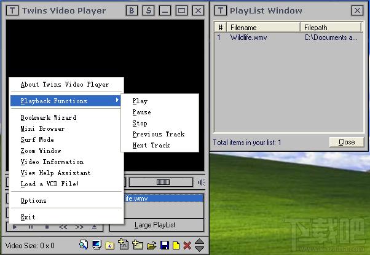Click the # column header
Screen dimensions: 370x255
click(221, 28)
